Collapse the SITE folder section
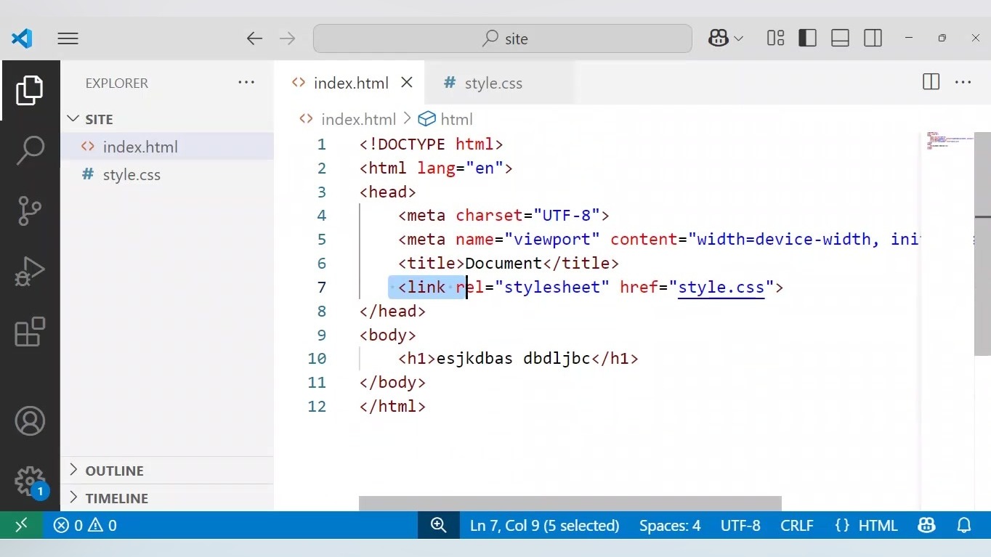The height and width of the screenshot is (557, 991). point(167,119)
